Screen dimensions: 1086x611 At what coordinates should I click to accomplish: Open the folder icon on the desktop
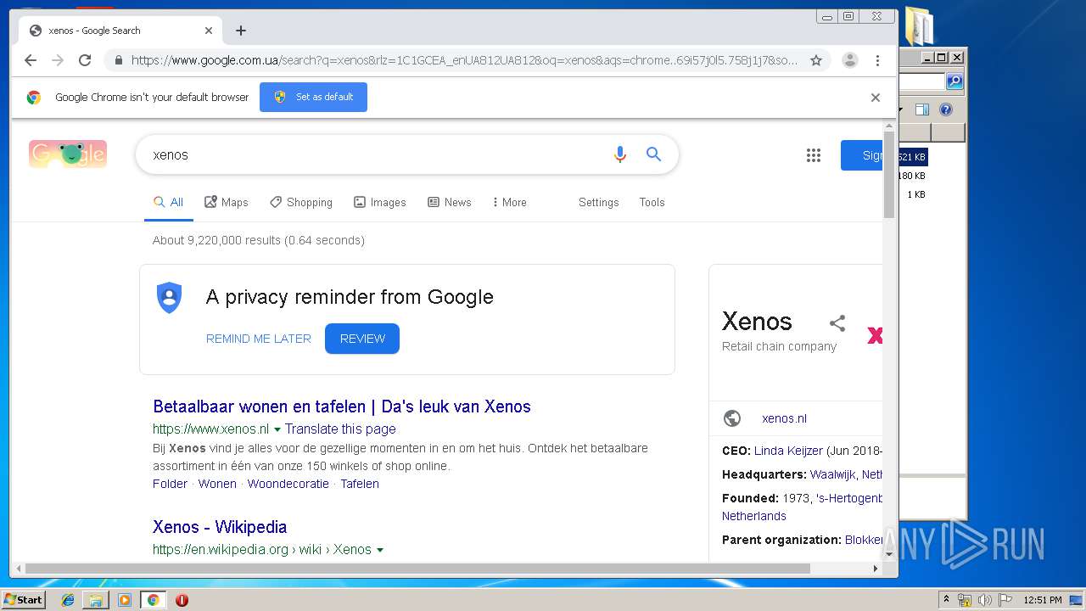(920, 25)
